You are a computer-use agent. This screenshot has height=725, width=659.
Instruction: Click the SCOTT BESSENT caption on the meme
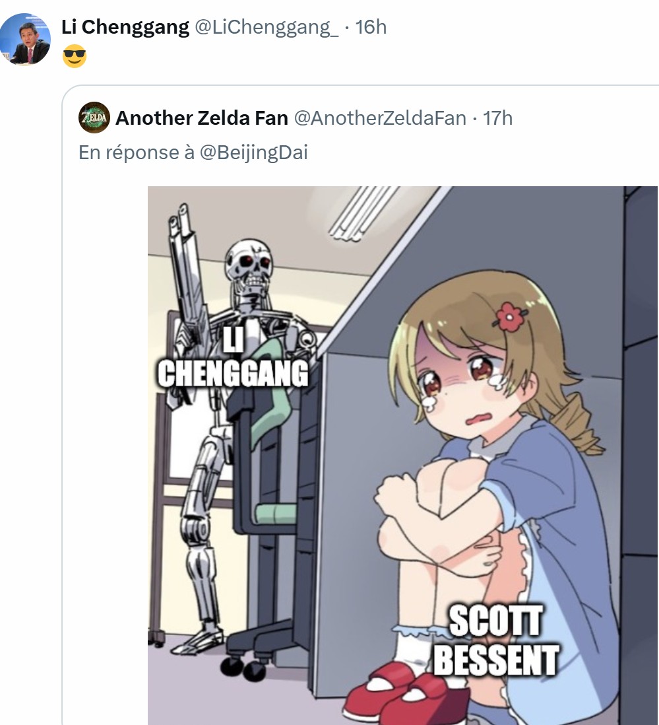pyautogui.click(x=495, y=640)
